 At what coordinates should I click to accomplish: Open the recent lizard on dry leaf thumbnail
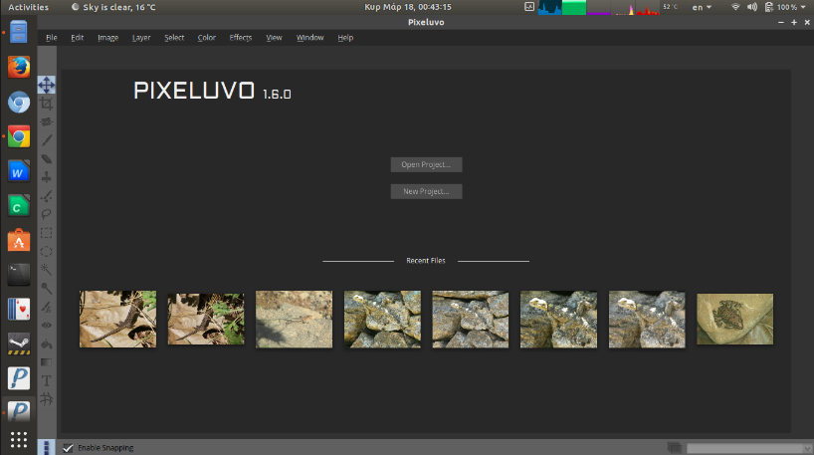117,319
